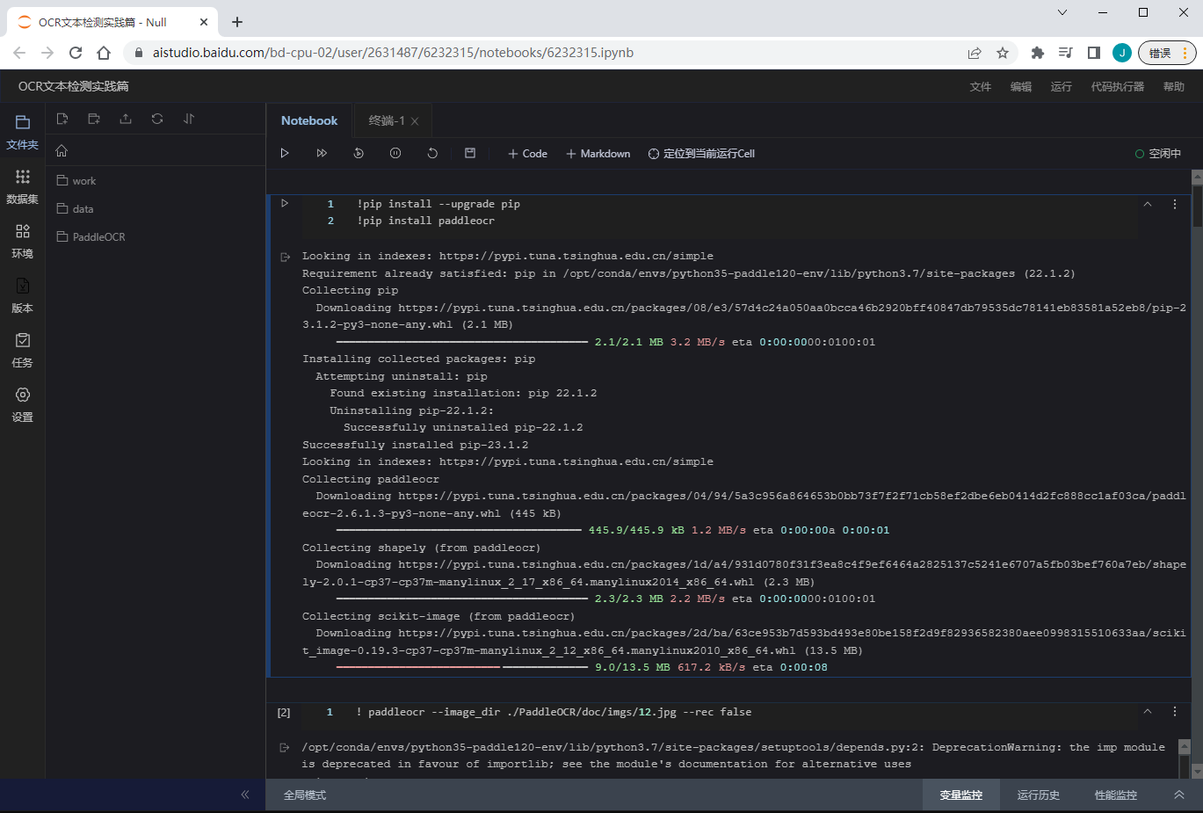Open the 环境 environment panel
The height and width of the screenshot is (813, 1203).
22,241
